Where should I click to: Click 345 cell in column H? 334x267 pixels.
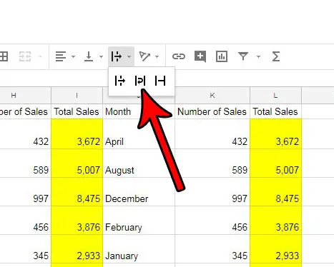[26, 249]
